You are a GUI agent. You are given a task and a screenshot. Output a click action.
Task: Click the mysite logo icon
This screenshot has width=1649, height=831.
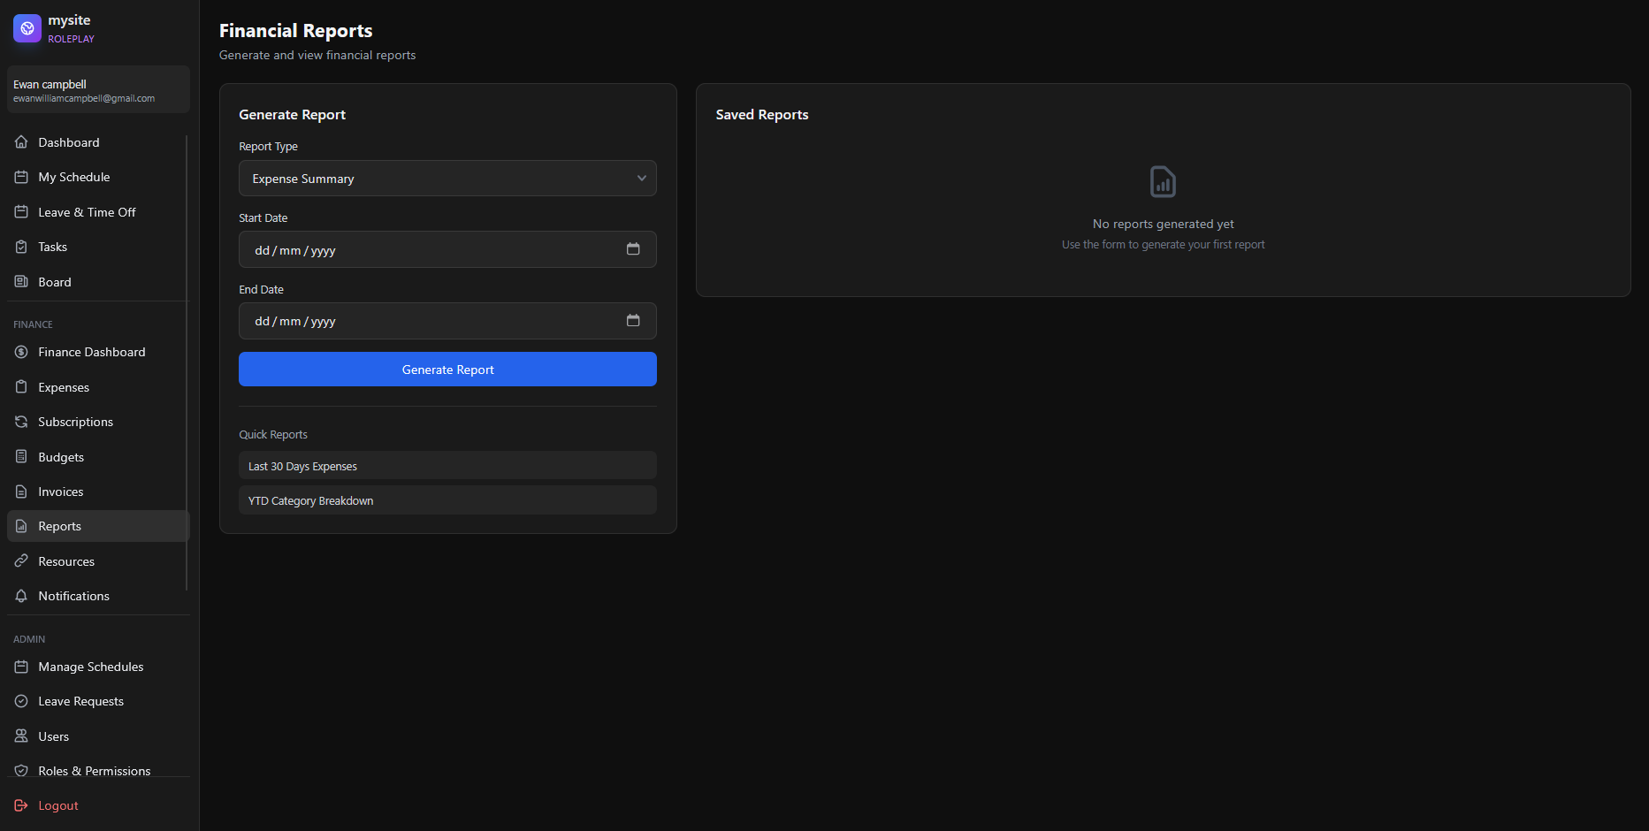click(27, 28)
